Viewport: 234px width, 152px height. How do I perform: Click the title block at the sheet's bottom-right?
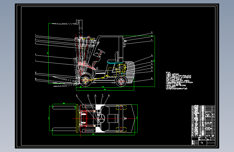click(x=203, y=141)
